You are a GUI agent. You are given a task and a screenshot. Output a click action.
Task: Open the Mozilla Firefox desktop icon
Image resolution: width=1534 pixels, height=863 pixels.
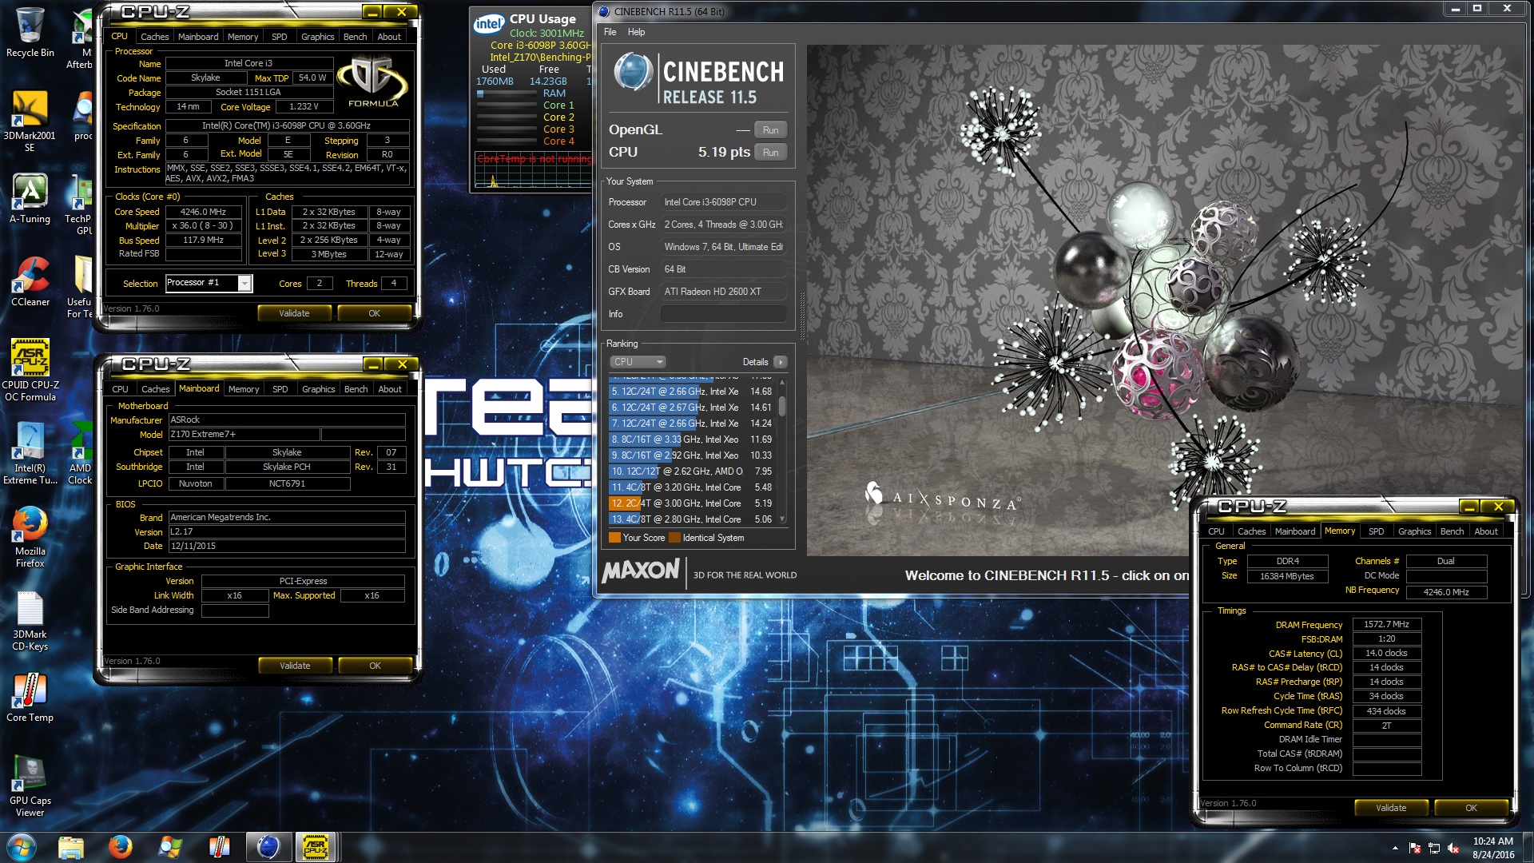pyautogui.click(x=30, y=537)
